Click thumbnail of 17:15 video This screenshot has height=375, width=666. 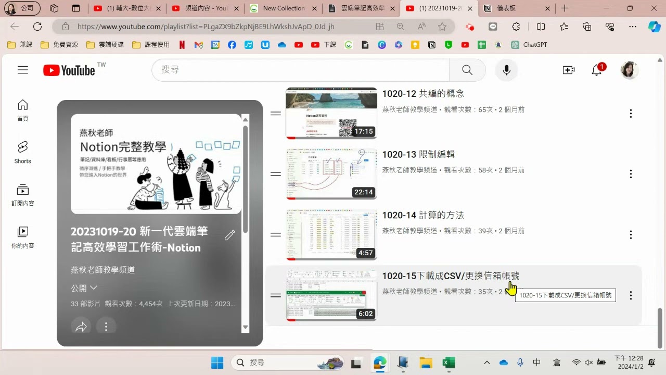(x=331, y=114)
